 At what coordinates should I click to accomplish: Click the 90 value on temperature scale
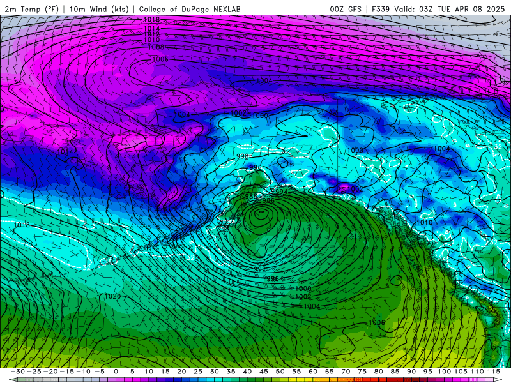[411, 372]
